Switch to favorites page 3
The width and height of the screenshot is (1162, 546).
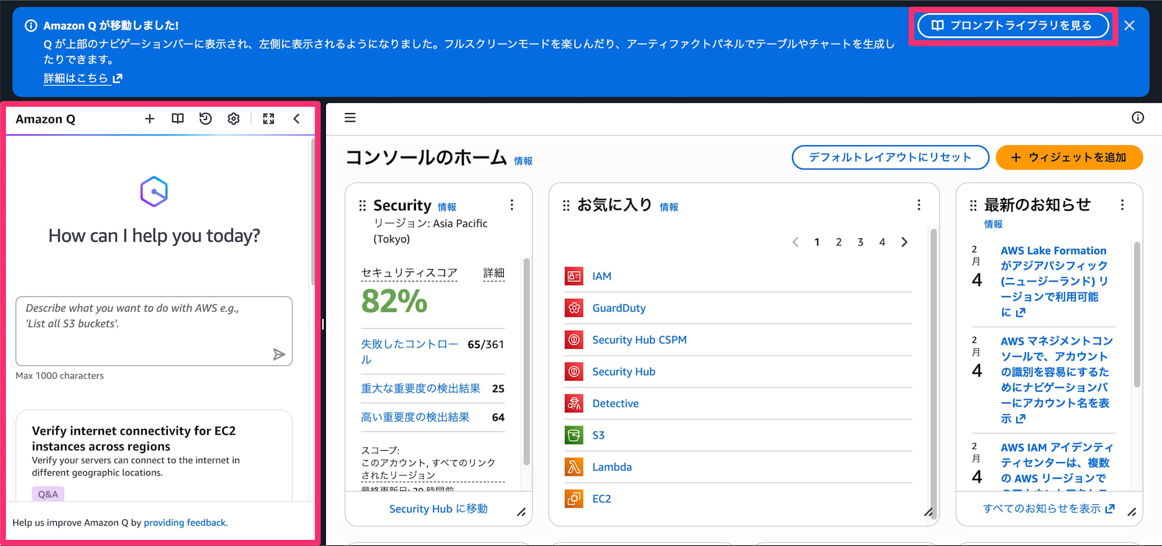[x=860, y=242]
